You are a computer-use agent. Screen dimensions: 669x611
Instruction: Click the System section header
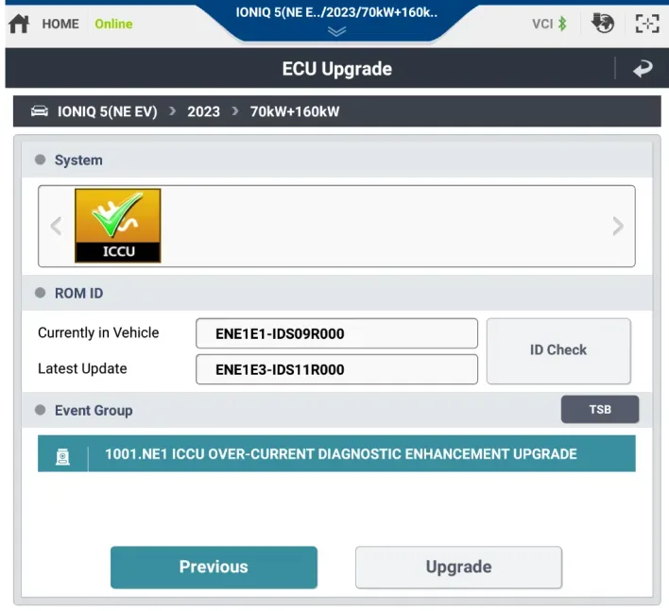pos(336,160)
